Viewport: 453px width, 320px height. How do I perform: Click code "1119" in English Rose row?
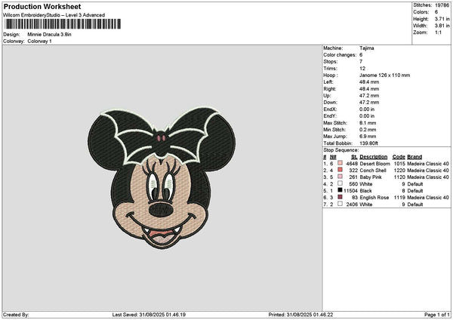[x=399, y=198]
